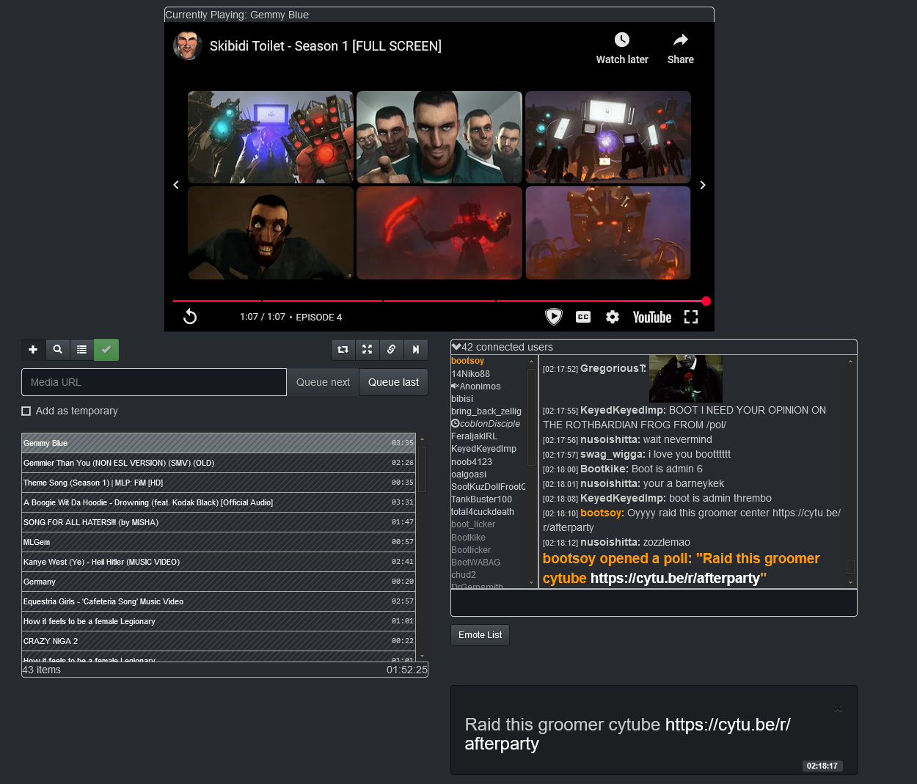Open the playlist search magnifier

(58, 350)
